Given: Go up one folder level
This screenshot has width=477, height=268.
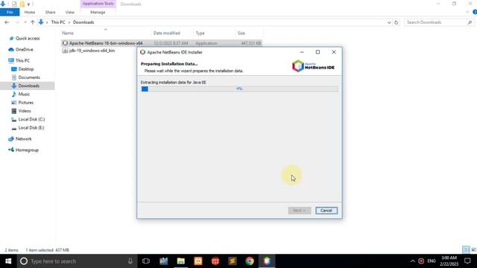Looking at the screenshot, I should pos(33,22).
